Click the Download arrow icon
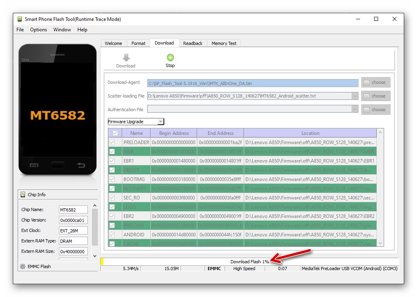This screenshot has width=417, height=297. pyautogui.click(x=126, y=58)
